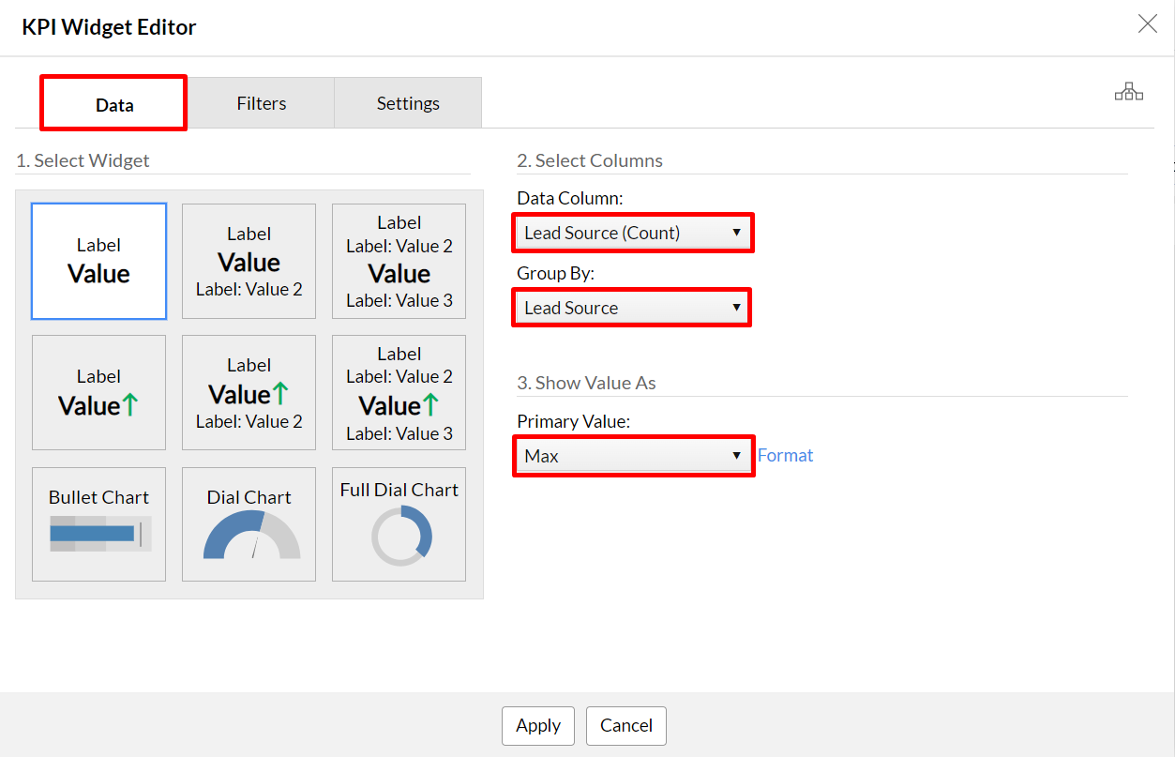Screen dimensions: 1175x757
Task: Choose trend arrow widget with Label: Value 2
Action: 249,393
